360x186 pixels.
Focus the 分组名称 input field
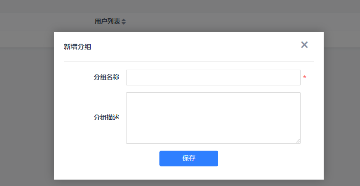point(213,78)
